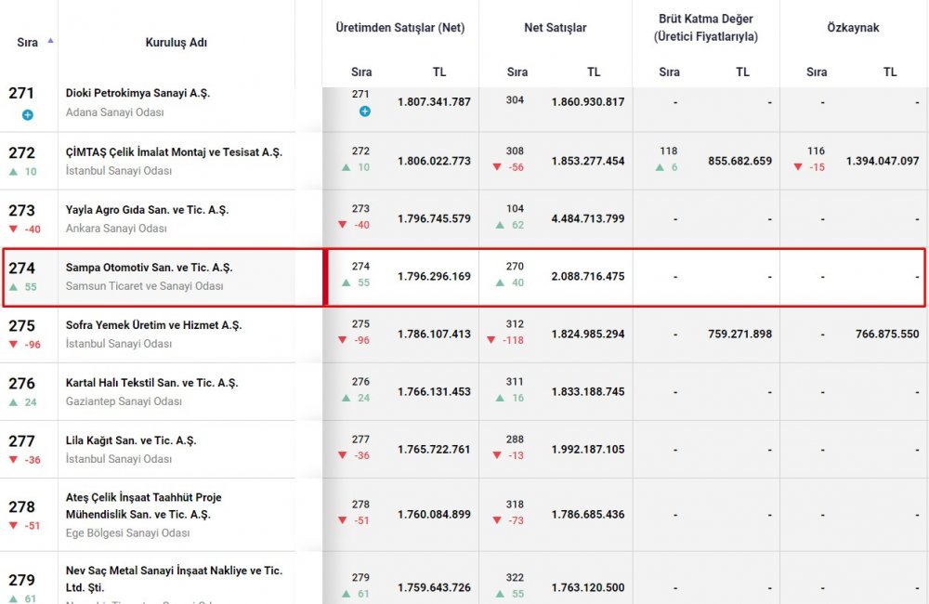Select Sampa Otomotiv San. ve Tic. A.Ş.
The height and width of the screenshot is (604, 929).
coord(149,268)
